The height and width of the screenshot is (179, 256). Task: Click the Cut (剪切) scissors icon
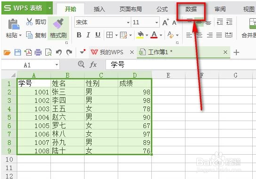pyautogui.click(x=29, y=21)
